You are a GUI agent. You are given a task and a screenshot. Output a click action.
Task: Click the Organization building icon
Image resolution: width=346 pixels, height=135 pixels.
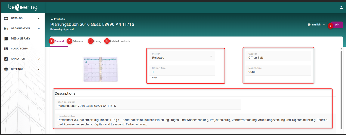coord(6,28)
